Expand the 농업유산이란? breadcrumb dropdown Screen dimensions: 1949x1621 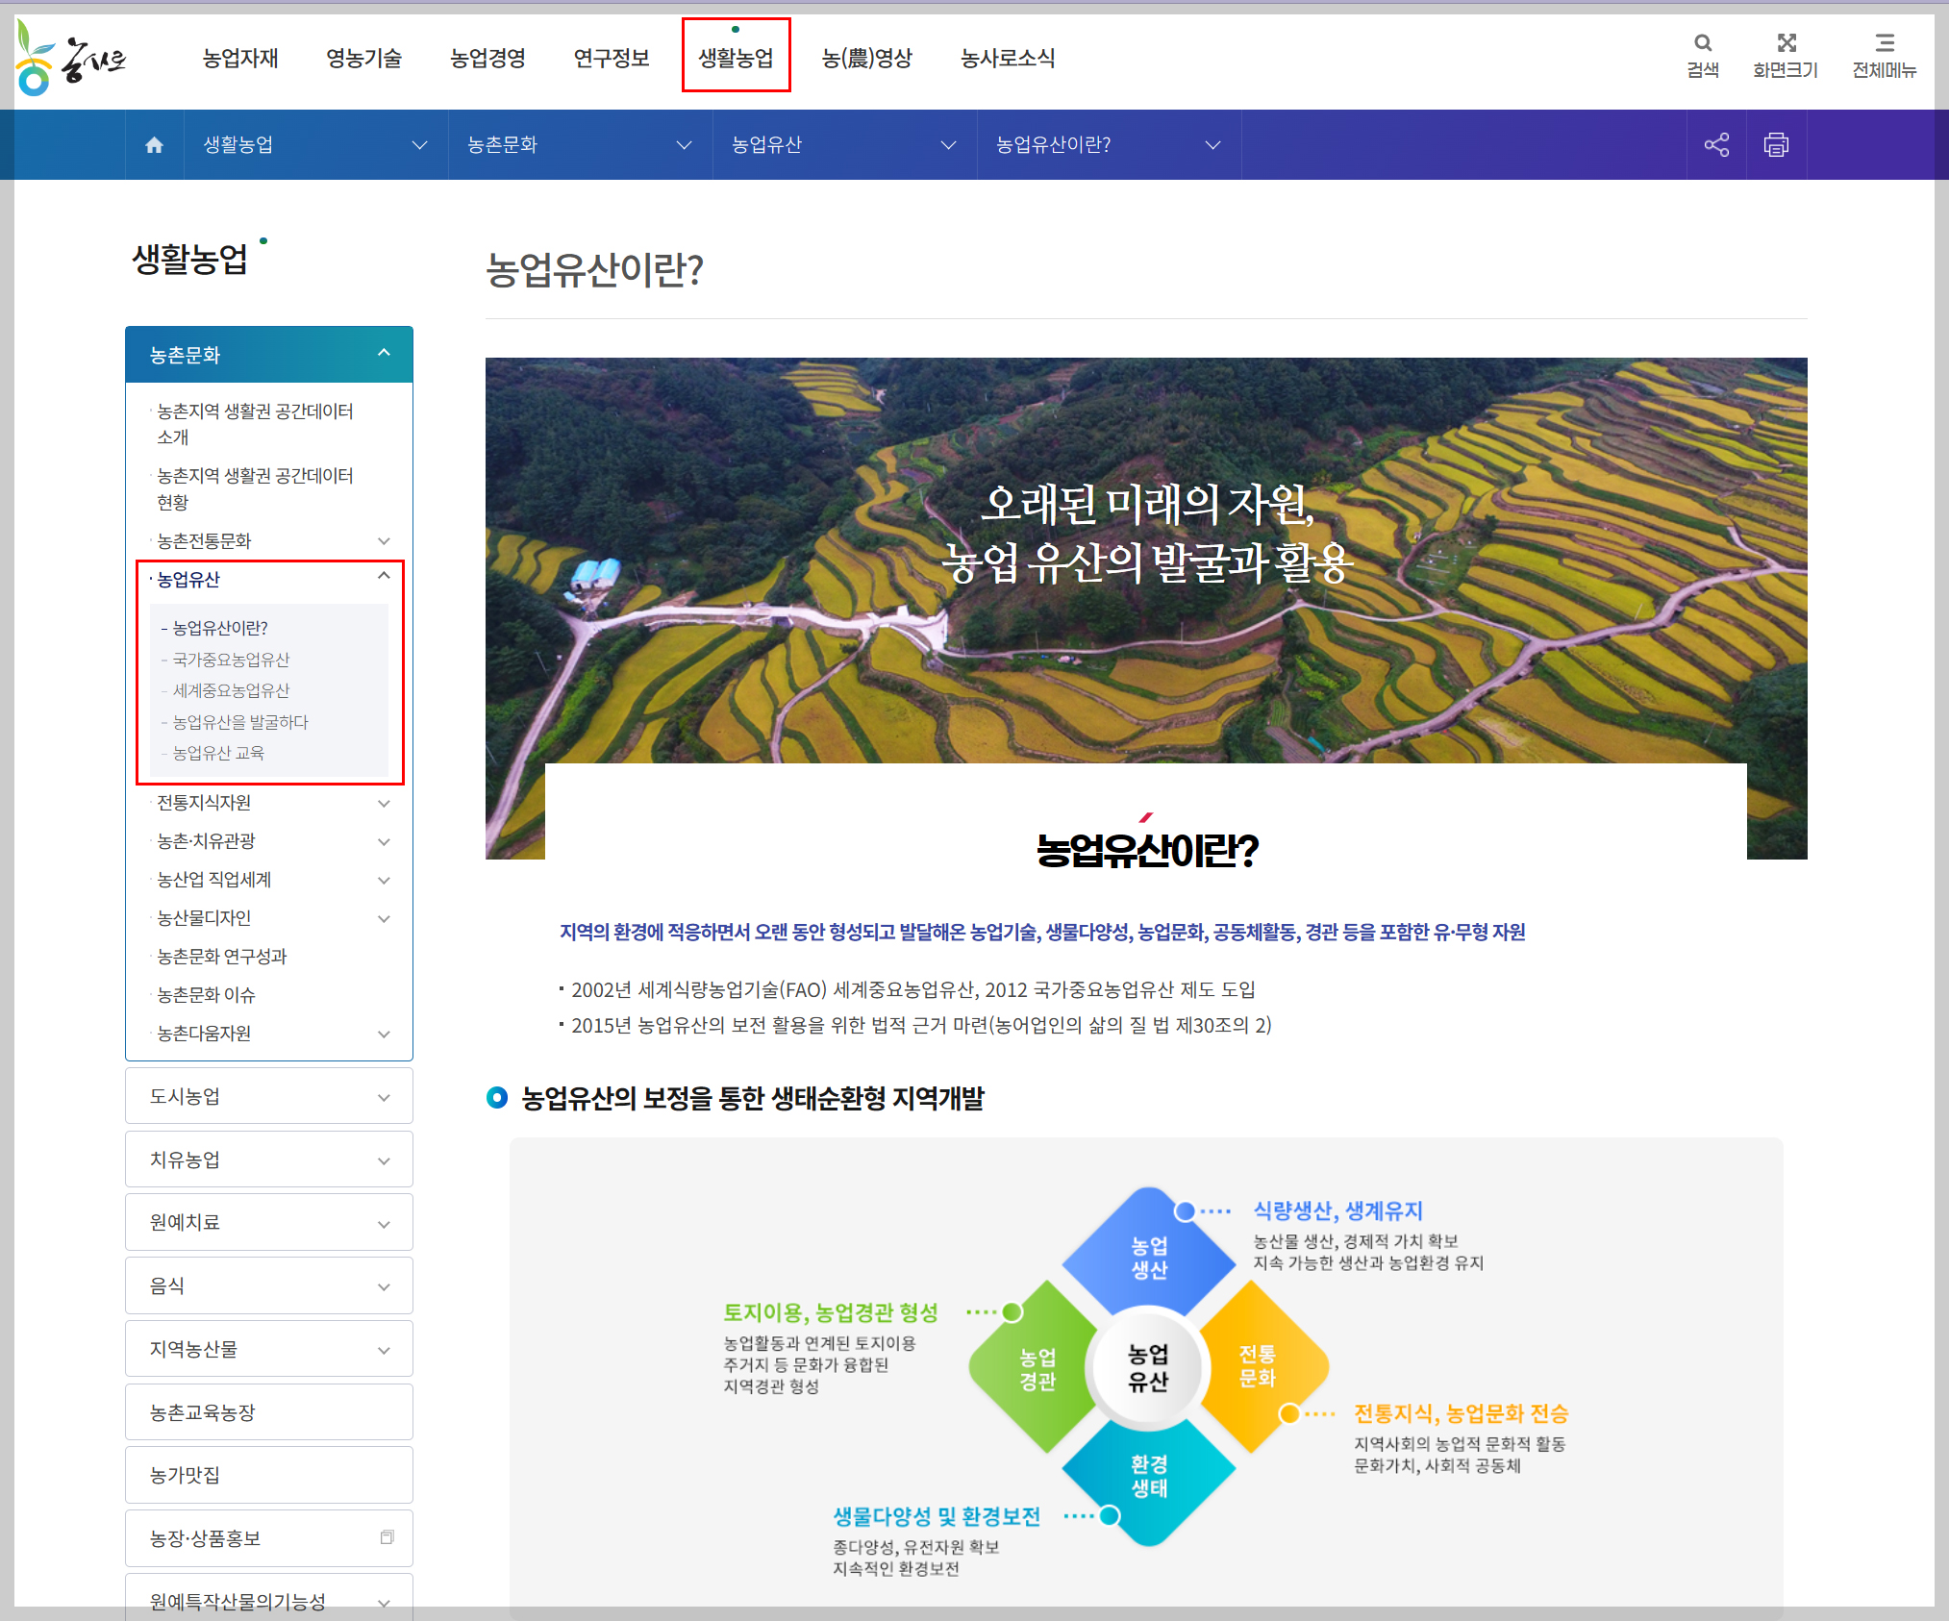click(1109, 145)
